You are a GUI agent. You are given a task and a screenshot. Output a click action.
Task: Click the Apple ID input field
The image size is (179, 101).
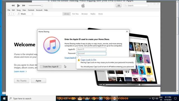tap(91, 49)
